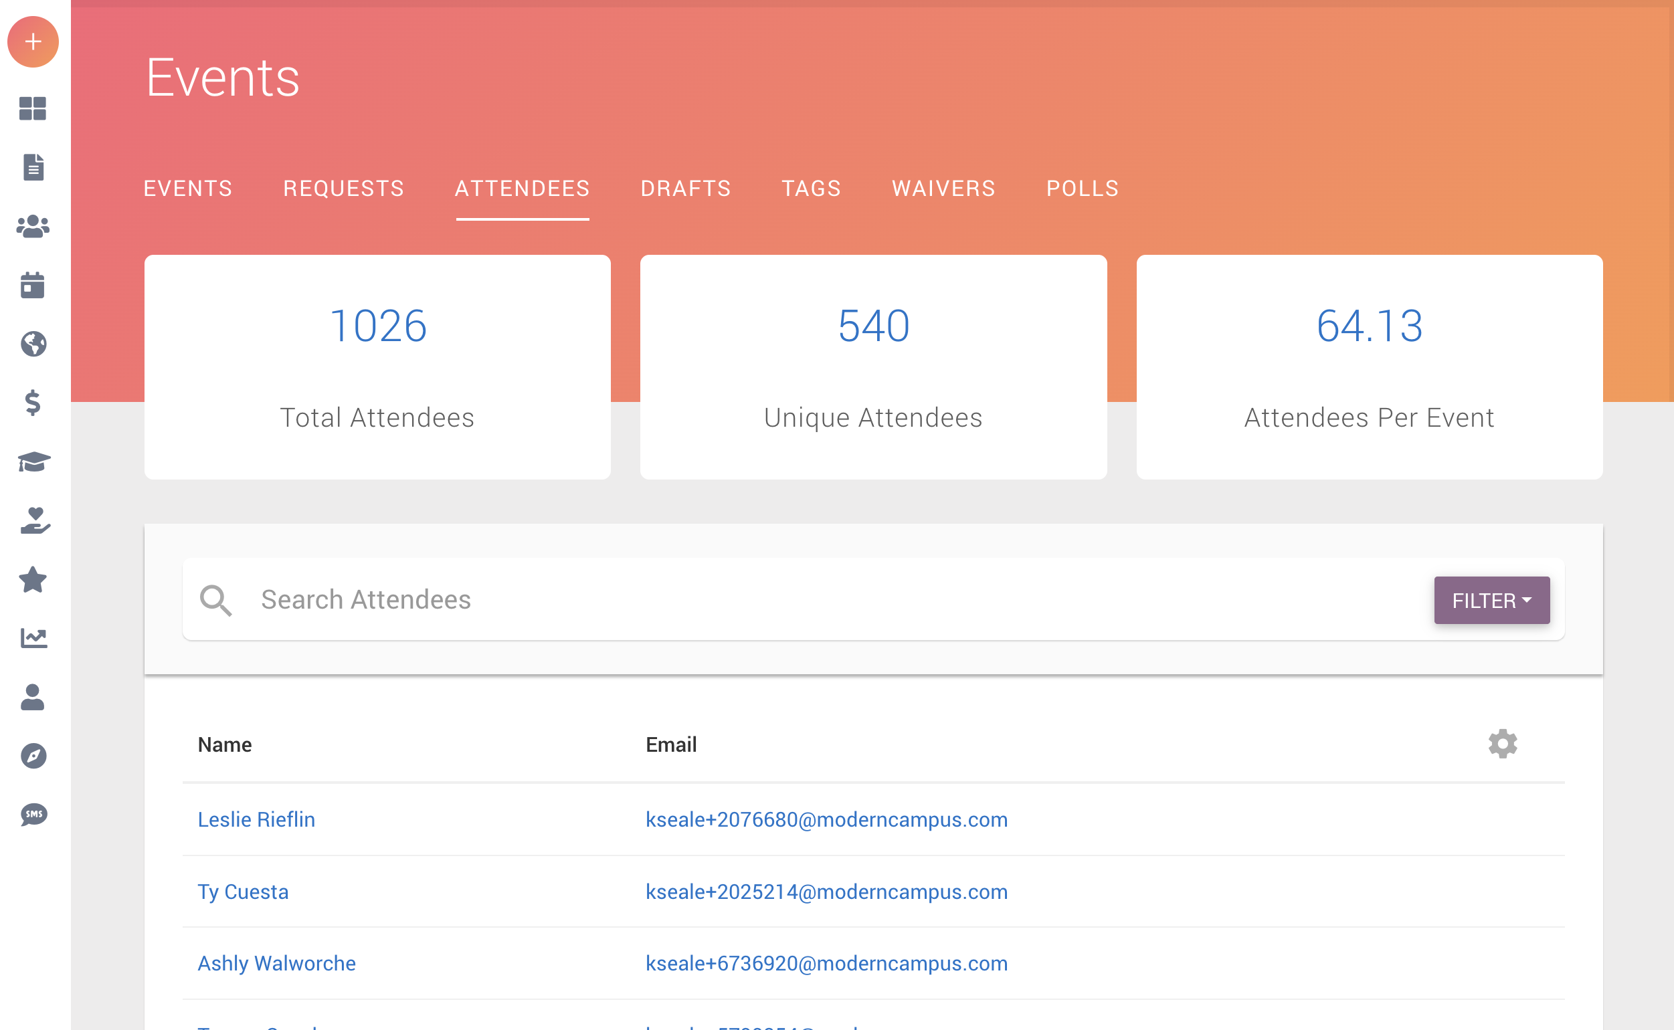Viewport: 1674px width, 1030px height.
Task: Click the 540 Unique Attendees card
Action: click(873, 367)
